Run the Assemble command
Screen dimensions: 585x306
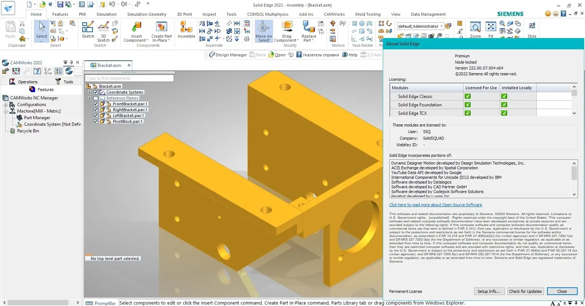(x=186, y=30)
